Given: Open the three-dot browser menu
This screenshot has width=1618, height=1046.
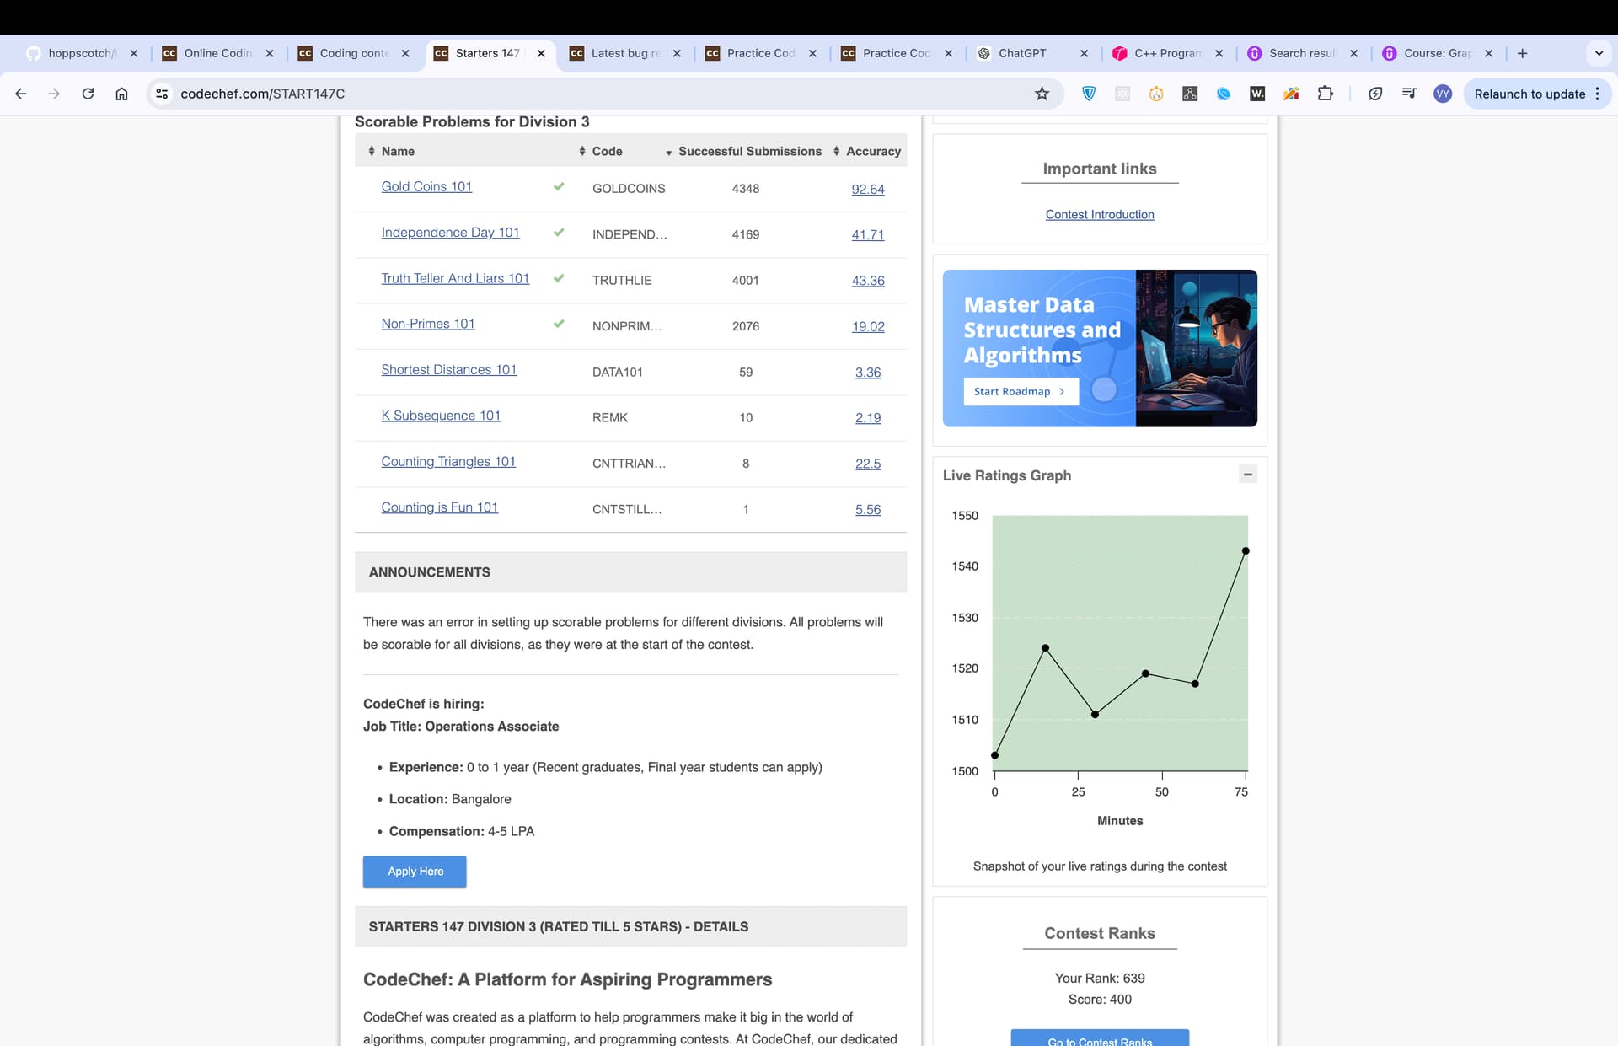Looking at the screenshot, I should pos(1598,94).
